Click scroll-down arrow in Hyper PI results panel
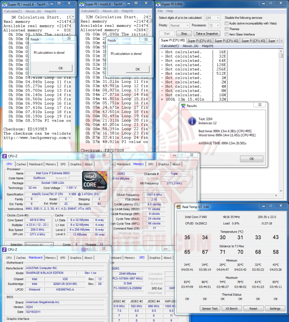This screenshot has height=322, width=289. pos(281,191)
